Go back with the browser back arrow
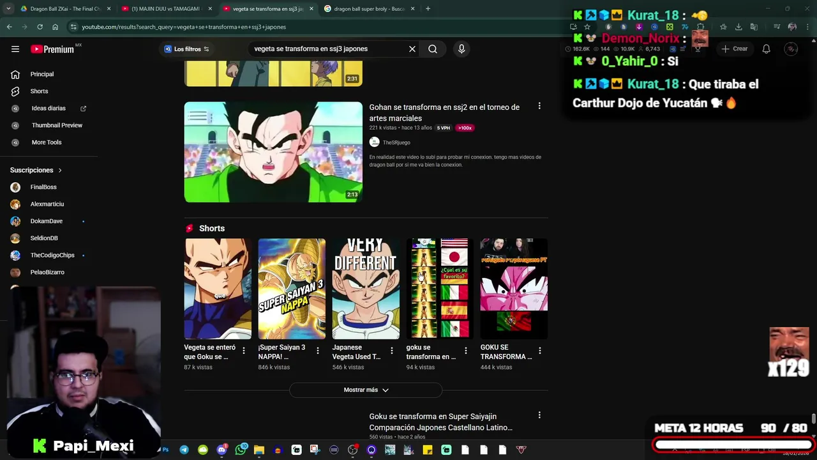This screenshot has width=817, height=460. 9,27
